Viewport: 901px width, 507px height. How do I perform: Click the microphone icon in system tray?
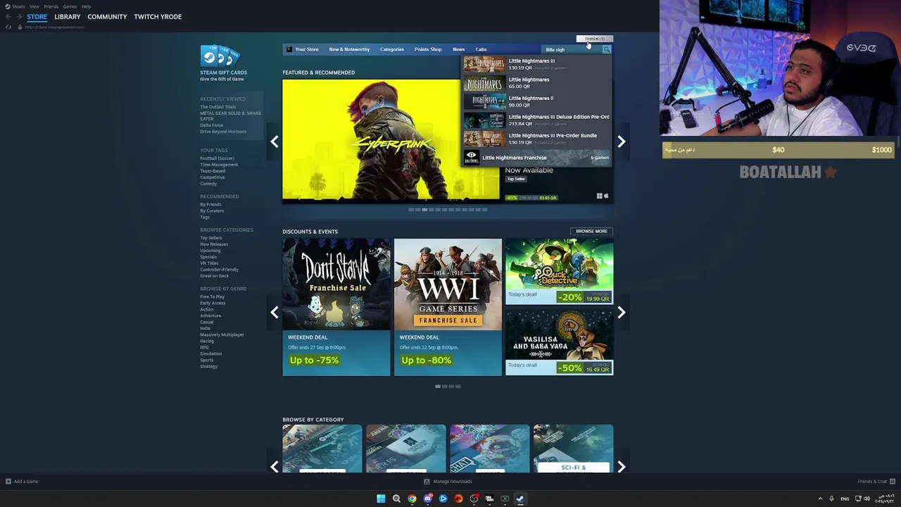[831, 499]
